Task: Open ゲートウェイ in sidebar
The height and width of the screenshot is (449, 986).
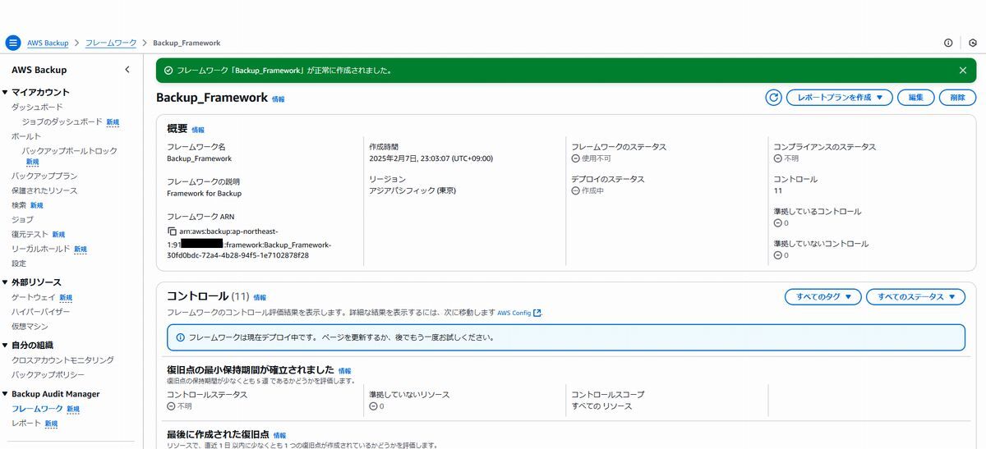Action: coord(34,298)
